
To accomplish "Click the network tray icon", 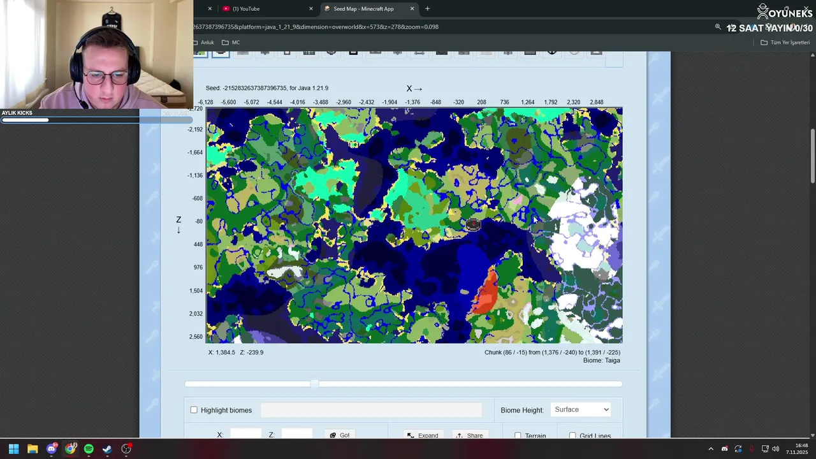I will [765, 449].
